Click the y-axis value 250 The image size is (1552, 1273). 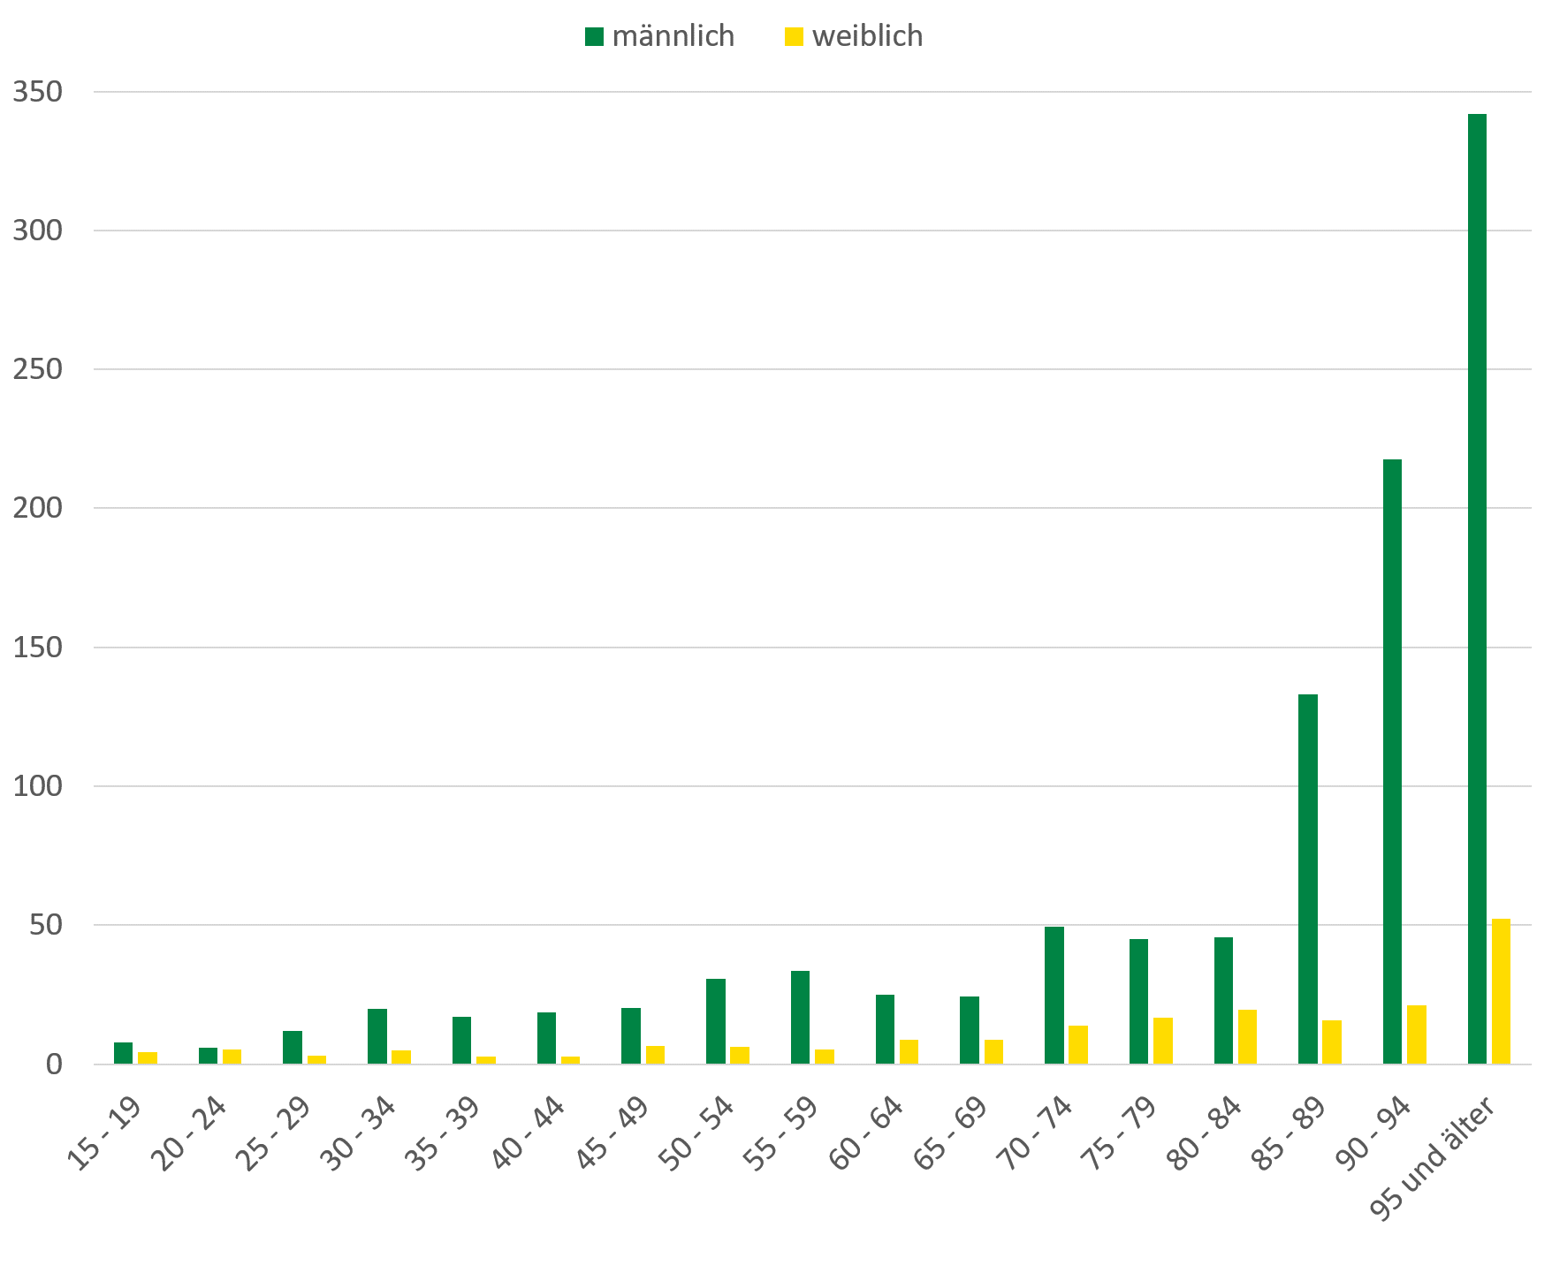pyautogui.click(x=38, y=369)
